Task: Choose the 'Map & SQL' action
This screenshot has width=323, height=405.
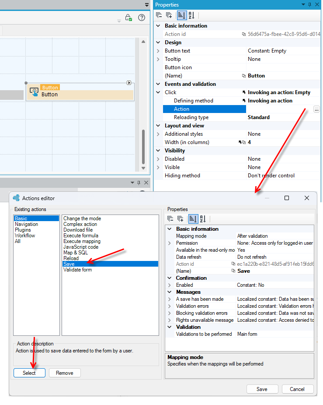Action: point(110,252)
